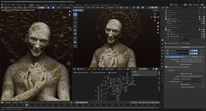Adjust the Quality value field

(x=191, y=76)
